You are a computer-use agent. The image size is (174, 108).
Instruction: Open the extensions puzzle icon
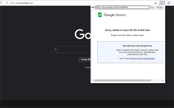point(169,3)
